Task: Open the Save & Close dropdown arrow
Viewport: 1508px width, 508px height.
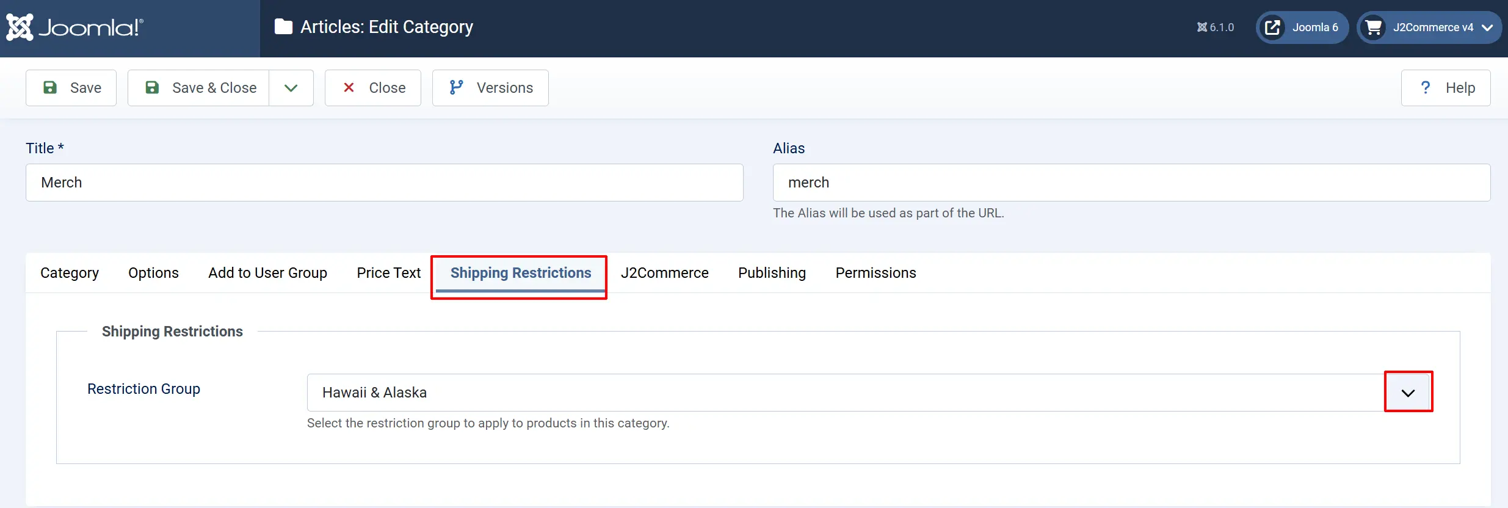Action: coord(291,88)
